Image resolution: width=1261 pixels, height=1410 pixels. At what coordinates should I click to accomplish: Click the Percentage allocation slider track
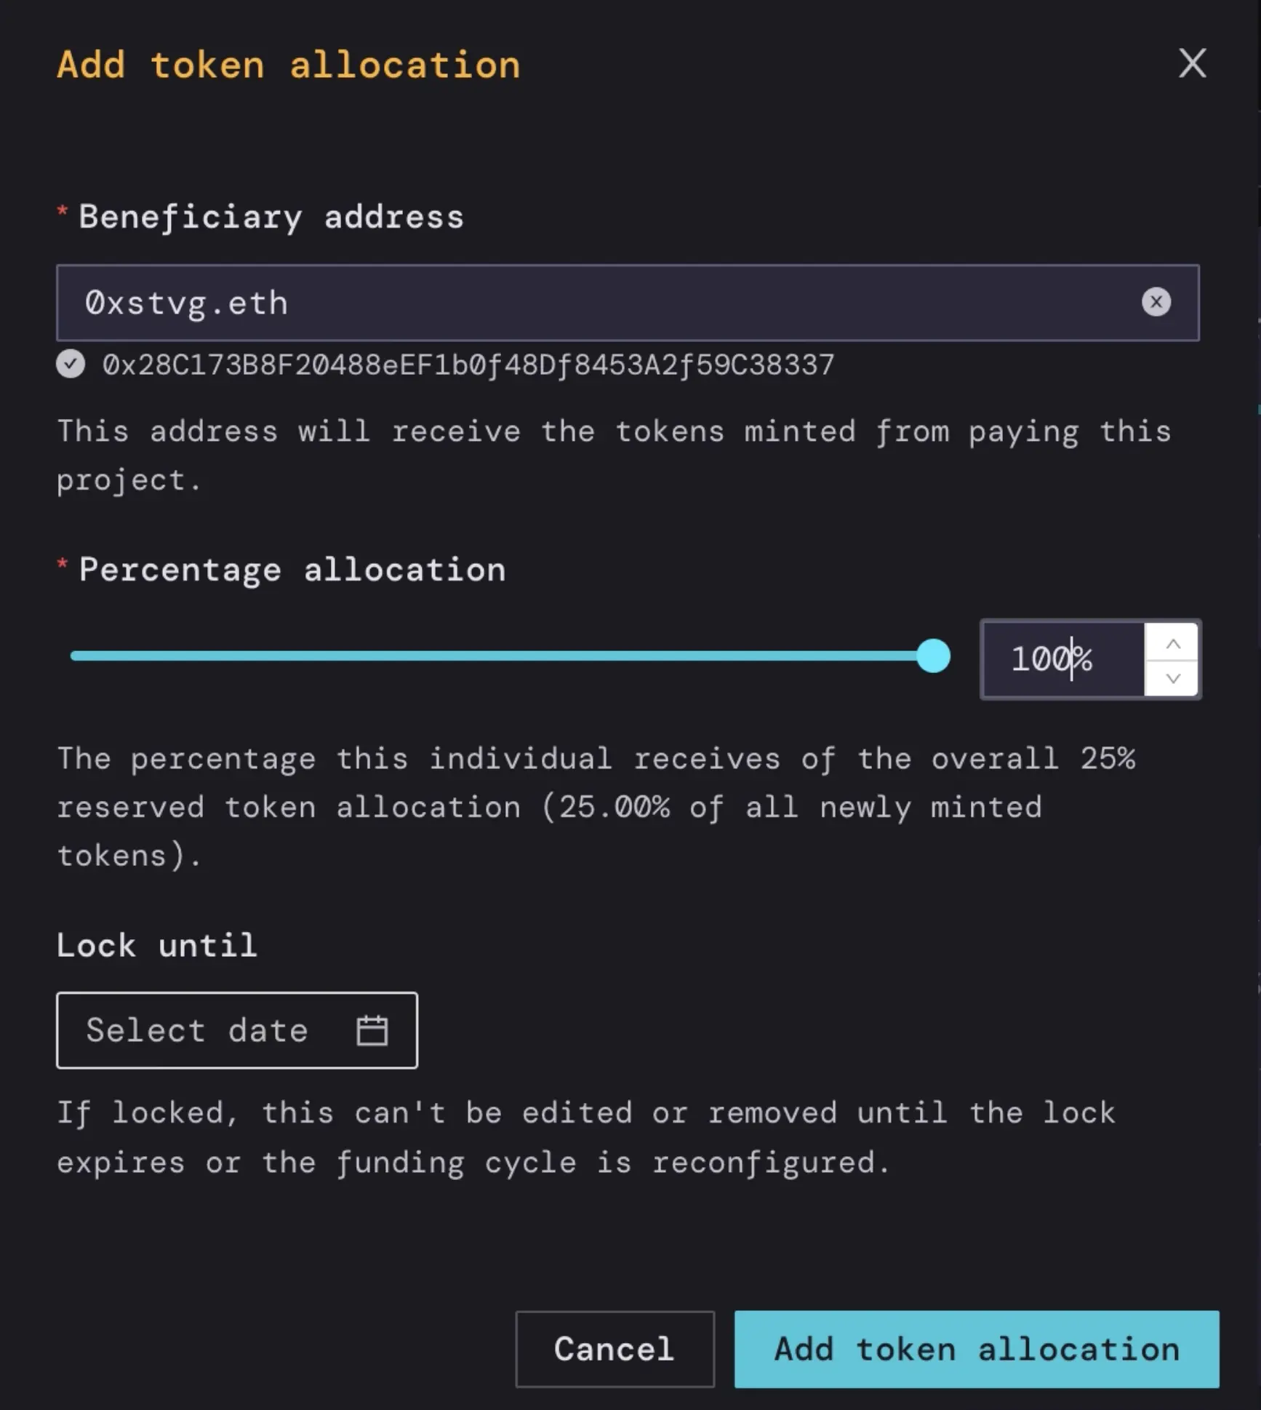point(509,656)
